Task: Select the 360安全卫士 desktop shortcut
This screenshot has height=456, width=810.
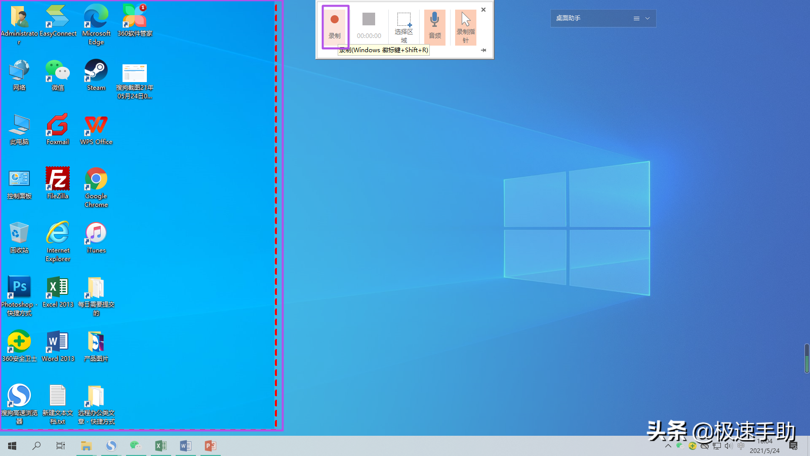Action: pyautogui.click(x=19, y=346)
